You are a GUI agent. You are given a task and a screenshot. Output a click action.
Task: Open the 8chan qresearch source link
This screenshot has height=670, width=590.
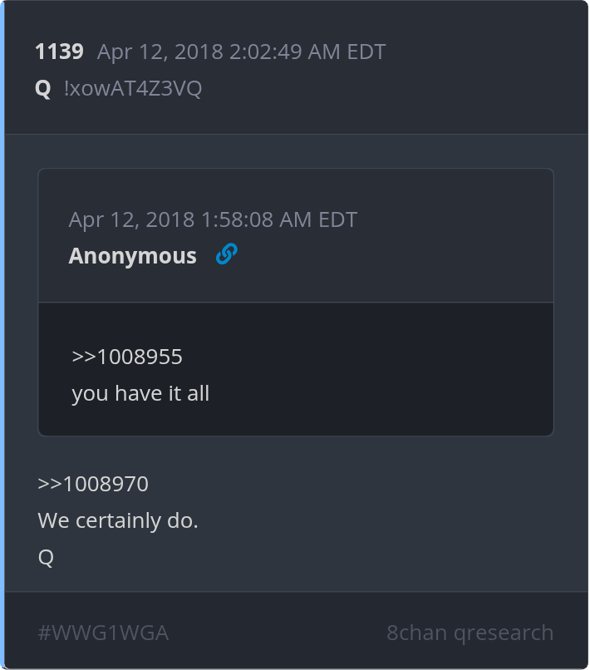coord(470,633)
